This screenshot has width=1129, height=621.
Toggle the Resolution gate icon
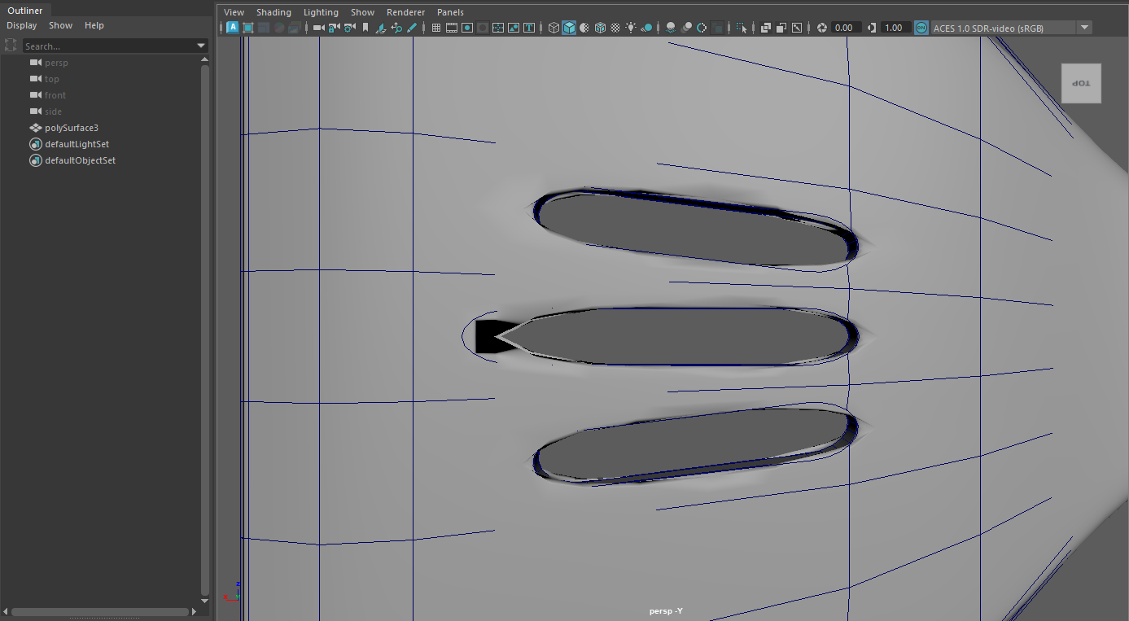pos(467,28)
